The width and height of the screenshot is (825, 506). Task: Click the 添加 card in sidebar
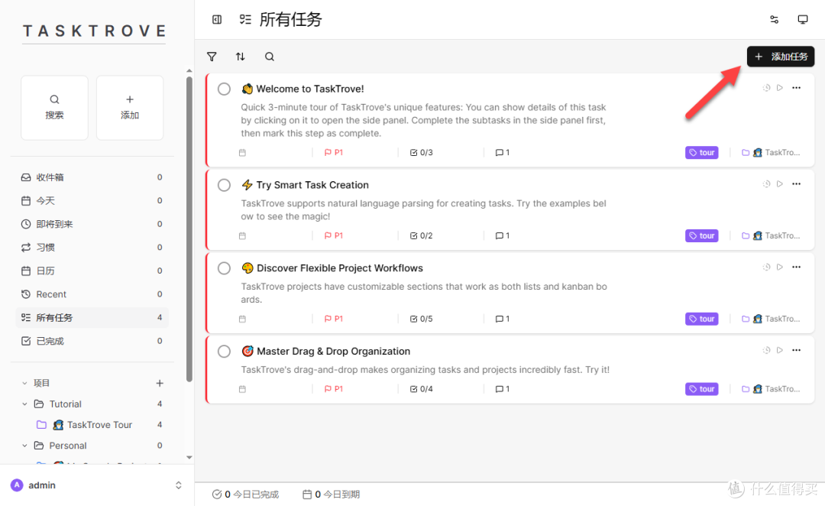point(130,108)
